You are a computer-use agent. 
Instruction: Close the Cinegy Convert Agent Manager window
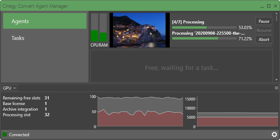tap(275, 6)
